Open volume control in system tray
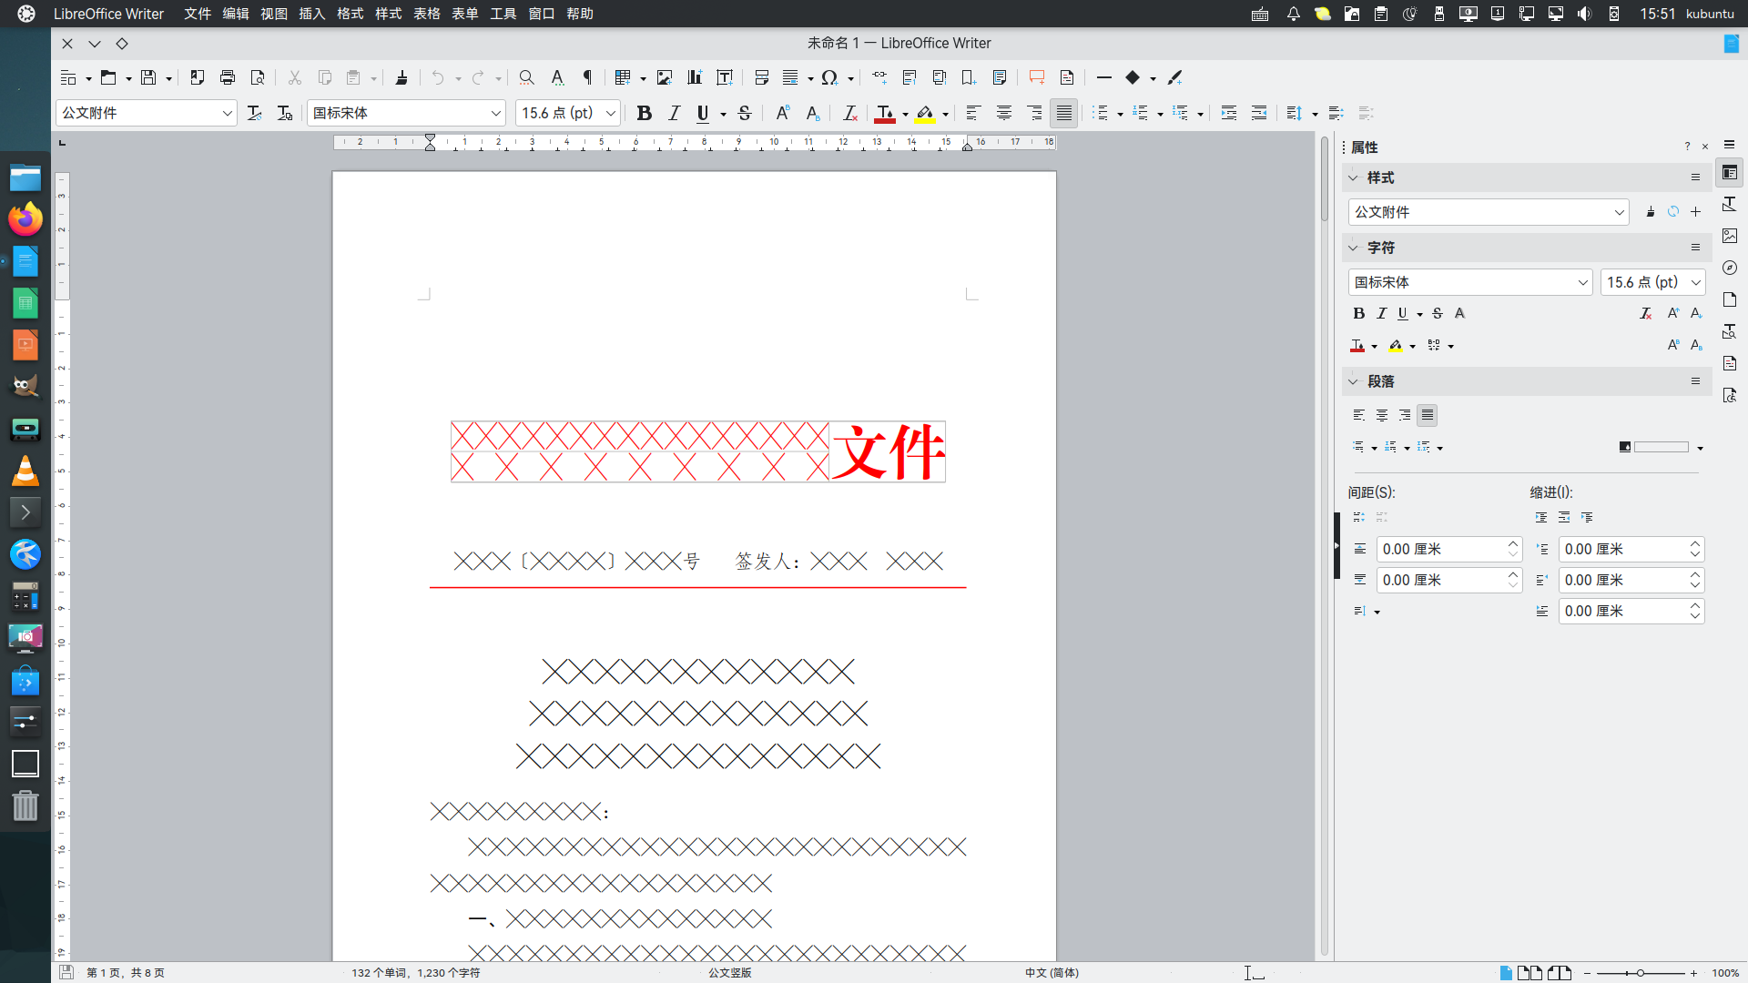The image size is (1748, 983). 1584,14
